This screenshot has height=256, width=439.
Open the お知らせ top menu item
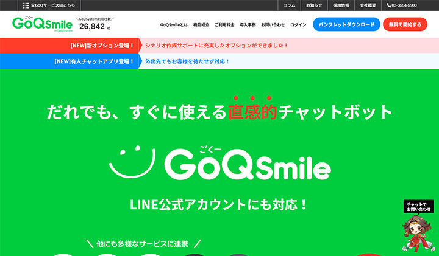[x=314, y=5]
